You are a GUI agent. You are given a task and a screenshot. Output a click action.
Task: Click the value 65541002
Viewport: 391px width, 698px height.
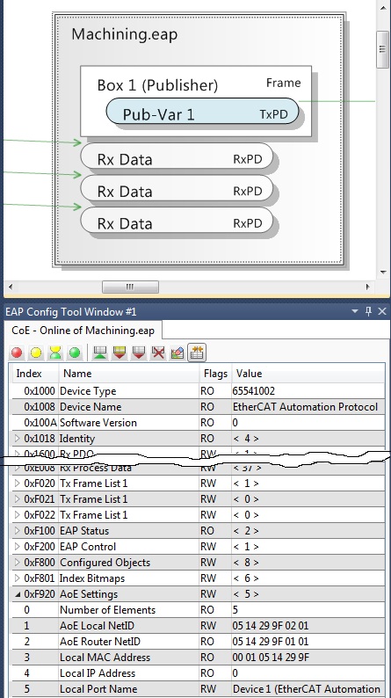(254, 391)
